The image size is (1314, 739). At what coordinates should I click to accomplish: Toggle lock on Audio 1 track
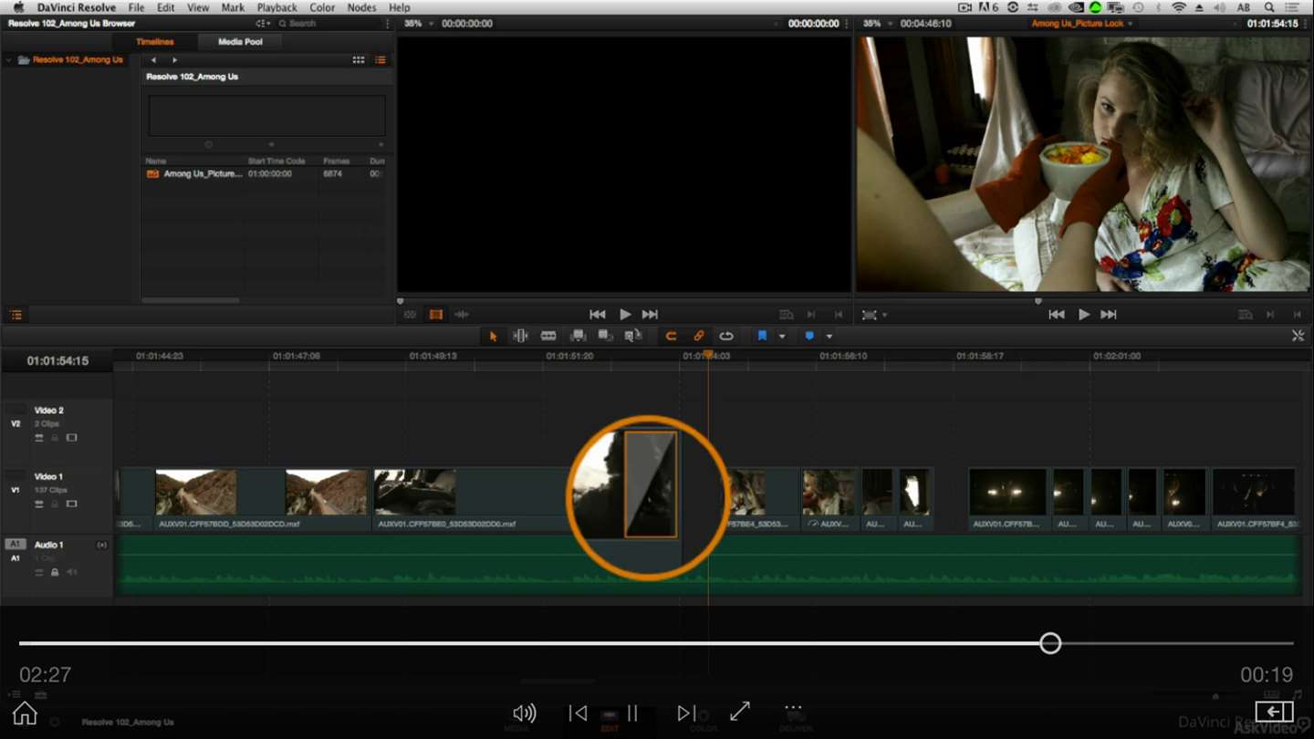coord(55,572)
